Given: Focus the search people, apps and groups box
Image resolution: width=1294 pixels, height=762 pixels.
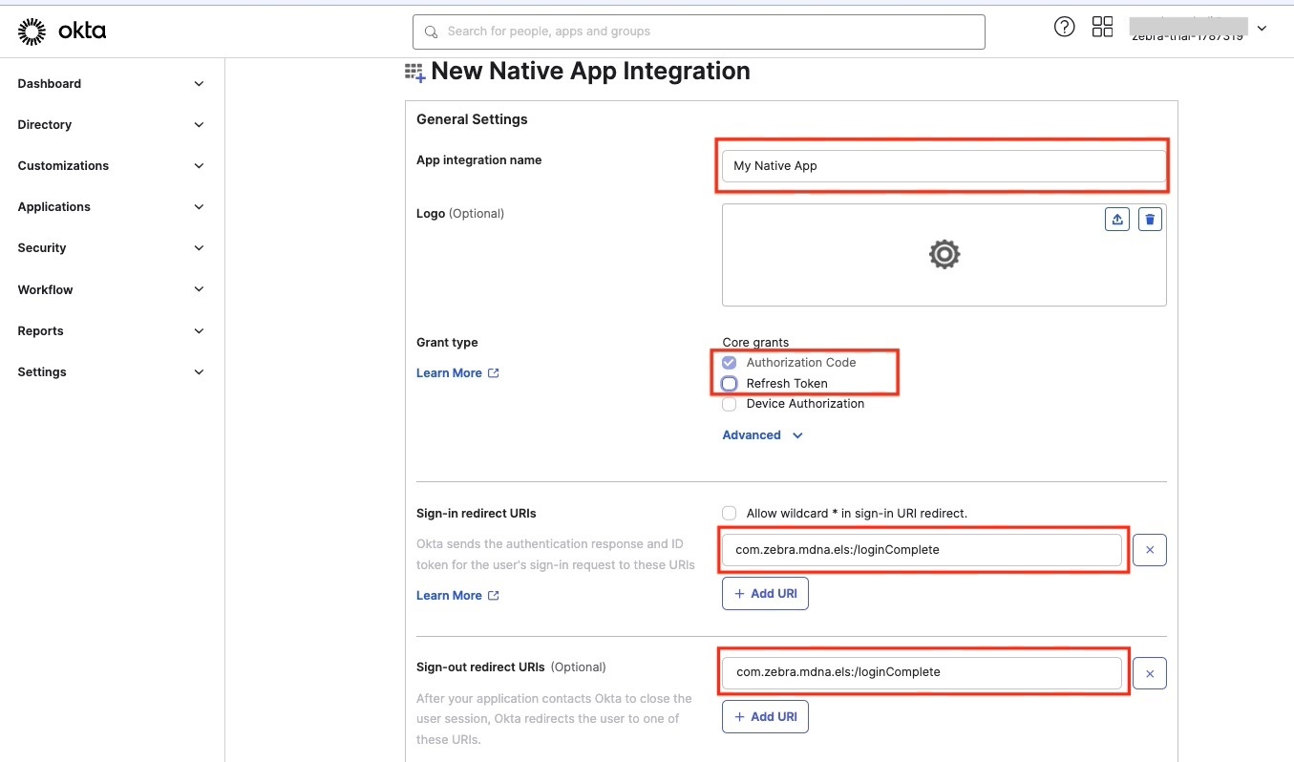Looking at the screenshot, I should tap(698, 32).
